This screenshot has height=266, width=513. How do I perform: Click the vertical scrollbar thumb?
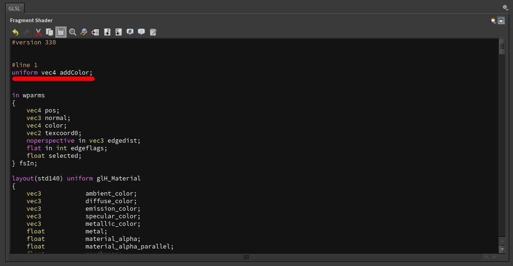(x=502, y=46)
